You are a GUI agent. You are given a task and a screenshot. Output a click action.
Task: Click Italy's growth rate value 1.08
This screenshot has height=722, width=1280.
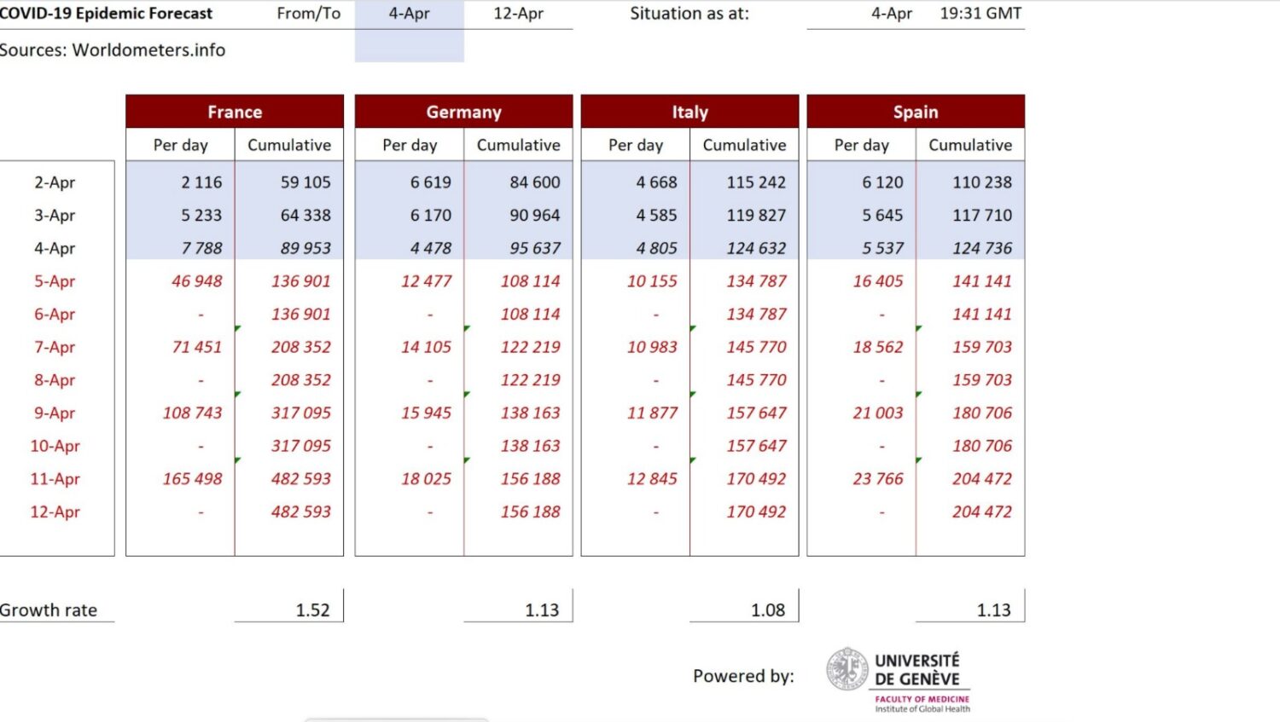click(x=767, y=610)
